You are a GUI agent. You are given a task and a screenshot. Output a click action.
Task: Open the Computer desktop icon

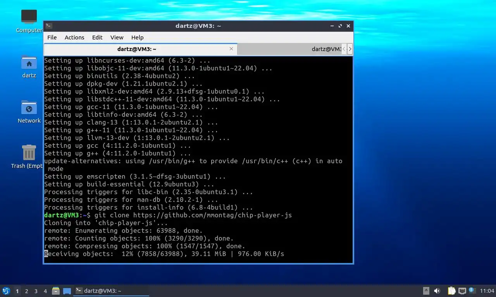tap(29, 21)
